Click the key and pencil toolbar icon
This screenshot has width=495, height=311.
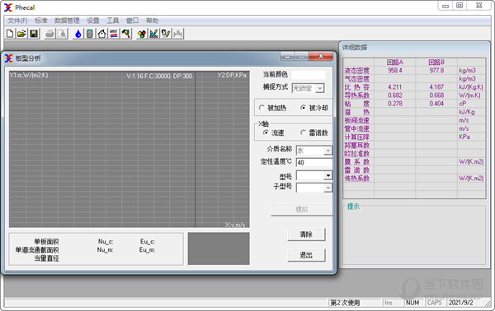166,34
